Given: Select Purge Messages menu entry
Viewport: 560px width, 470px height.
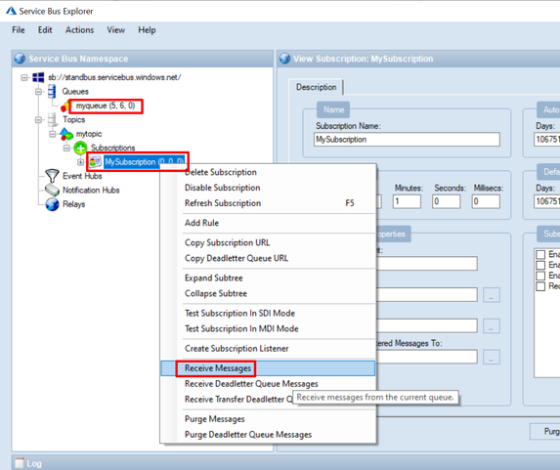Looking at the screenshot, I should click(x=268, y=419).
